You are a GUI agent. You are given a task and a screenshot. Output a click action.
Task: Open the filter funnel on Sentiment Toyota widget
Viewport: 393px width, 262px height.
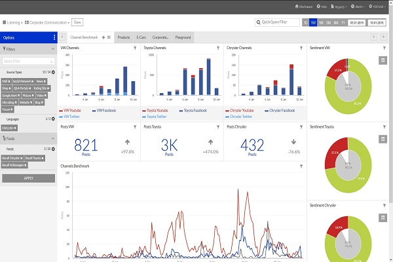384,127
